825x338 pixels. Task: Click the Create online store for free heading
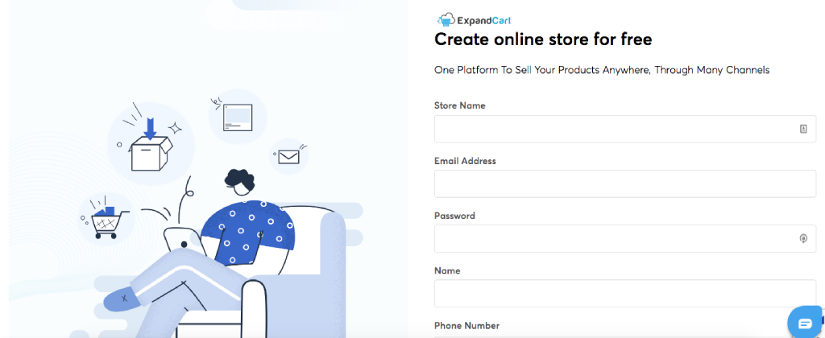pyautogui.click(x=543, y=39)
